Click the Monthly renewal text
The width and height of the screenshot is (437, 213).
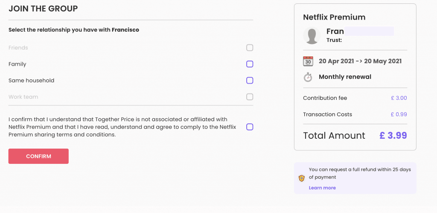click(345, 77)
